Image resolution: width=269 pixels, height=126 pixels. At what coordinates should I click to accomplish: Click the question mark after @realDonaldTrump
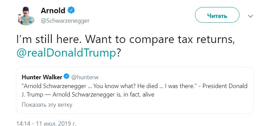click(x=119, y=54)
